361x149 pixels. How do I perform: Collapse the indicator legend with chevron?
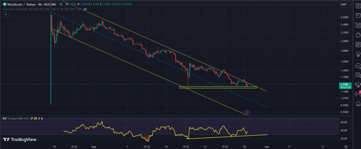tap(6, 15)
